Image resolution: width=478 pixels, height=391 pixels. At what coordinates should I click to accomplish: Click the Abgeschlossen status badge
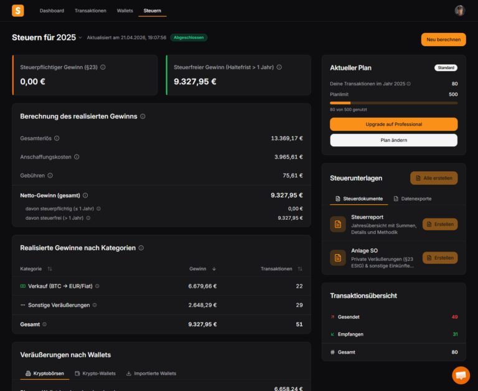(189, 37)
